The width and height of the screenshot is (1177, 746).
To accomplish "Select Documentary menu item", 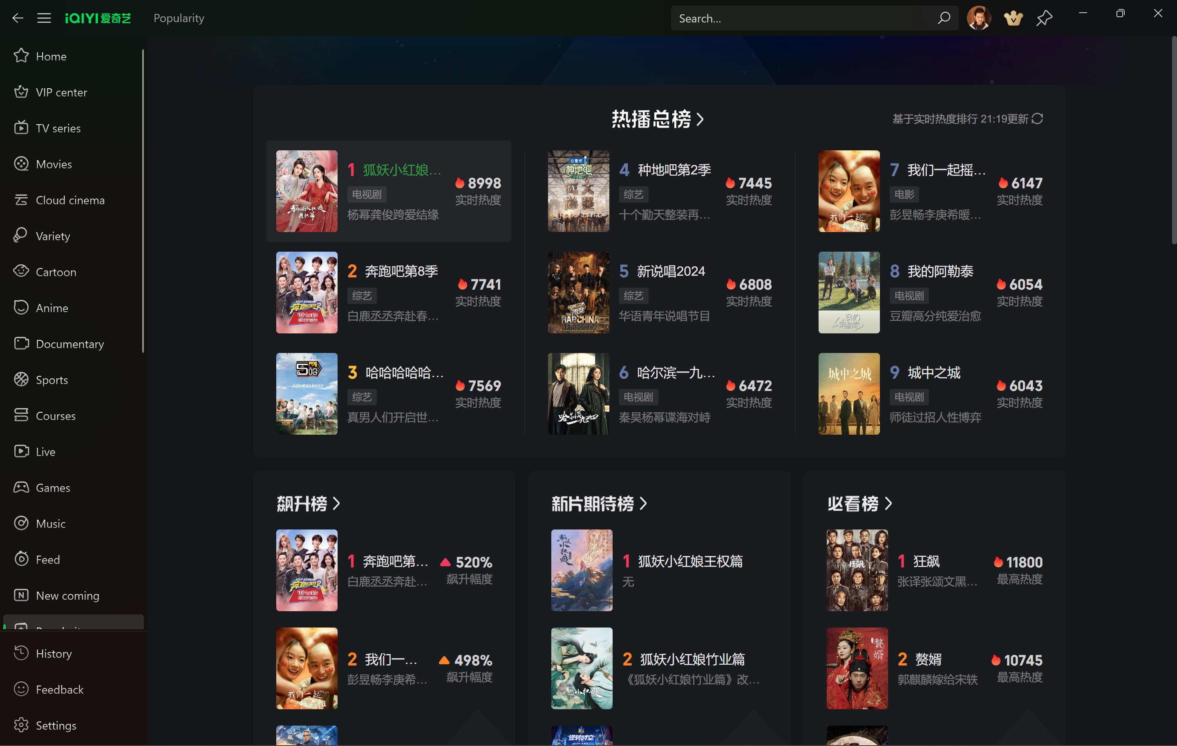I will pyautogui.click(x=69, y=344).
